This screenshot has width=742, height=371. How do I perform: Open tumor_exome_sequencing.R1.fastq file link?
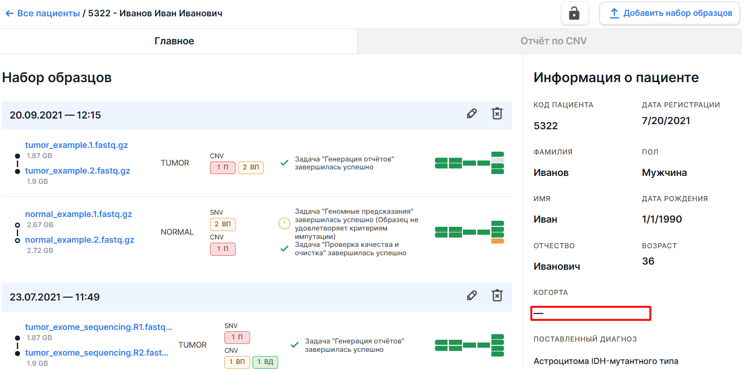tap(98, 327)
